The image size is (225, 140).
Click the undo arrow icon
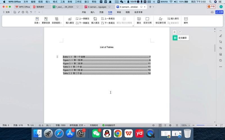(31, 12)
